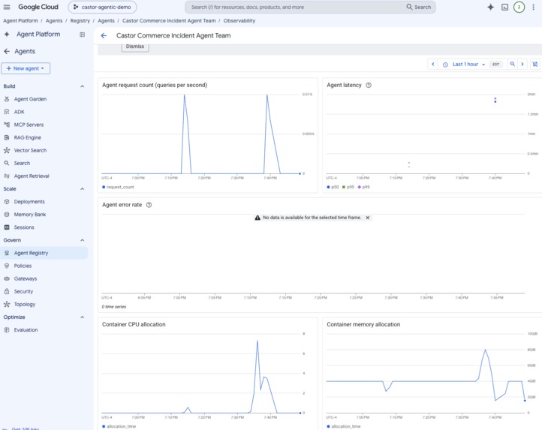
Task: Collapse the Optimize section
Action: [83, 317]
